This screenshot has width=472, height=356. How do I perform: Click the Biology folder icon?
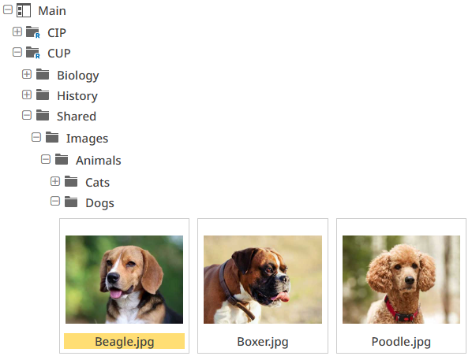pyautogui.click(x=43, y=74)
